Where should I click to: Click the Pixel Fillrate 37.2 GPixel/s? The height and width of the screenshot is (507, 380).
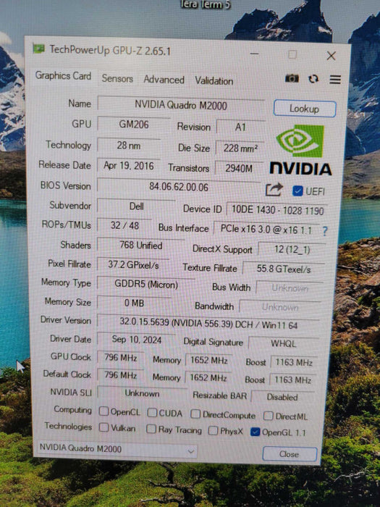click(x=133, y=265)
